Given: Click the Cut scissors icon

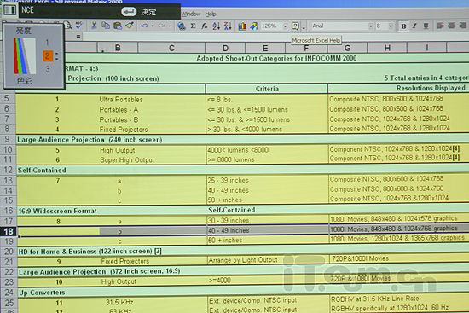Looking at the screenshot, I should point(94,26).
